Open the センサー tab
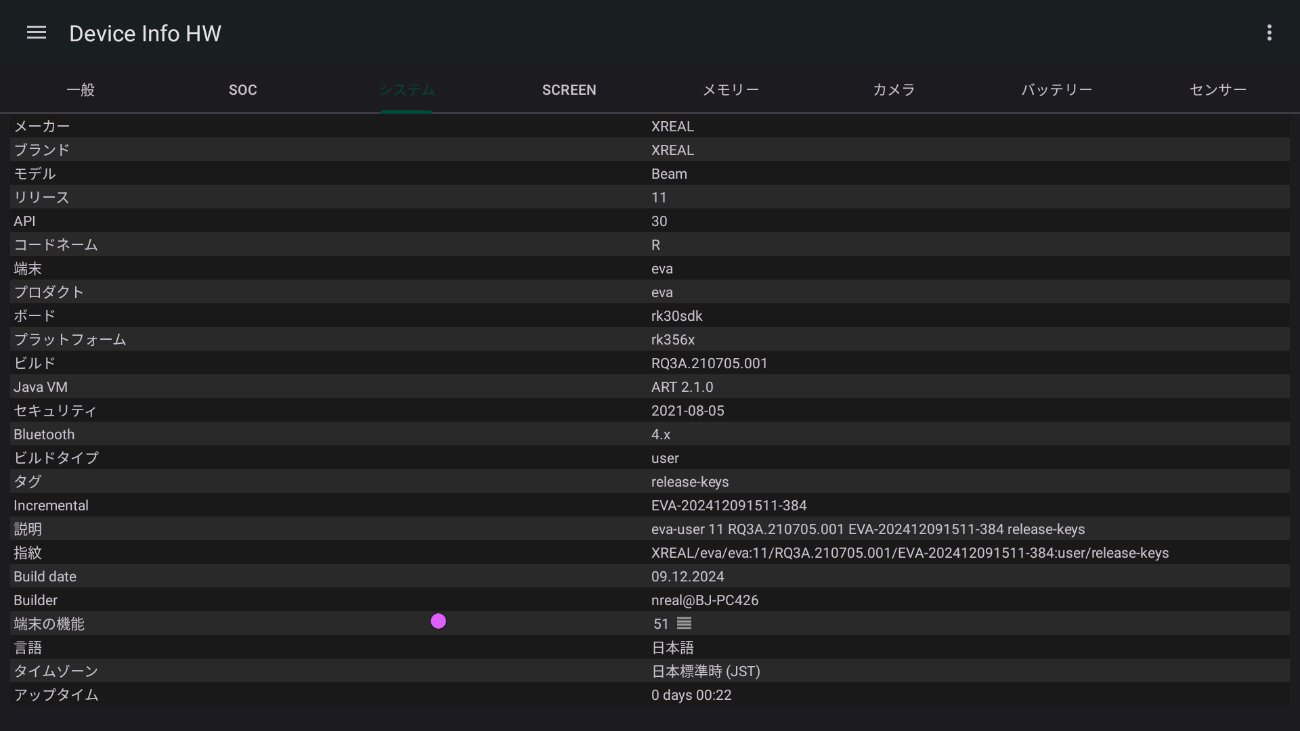Screen dimensions: 1300x731 (x=1218, y=90)
